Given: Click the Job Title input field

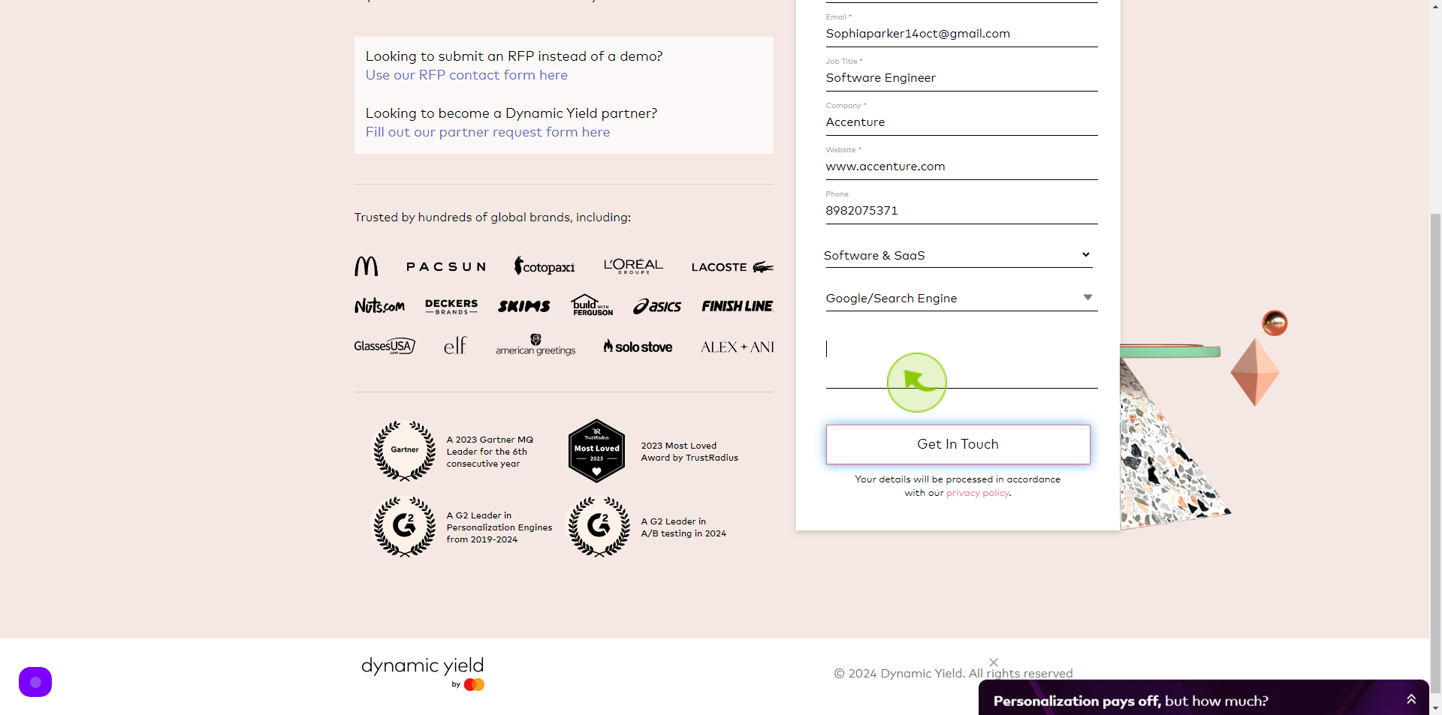Looking at the screenshot, I should 962,78.
